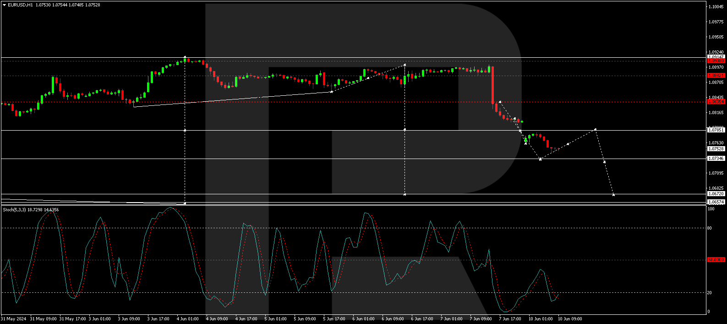
Task: Click the 1.07095 price axis value
Action: click(716, 173)
